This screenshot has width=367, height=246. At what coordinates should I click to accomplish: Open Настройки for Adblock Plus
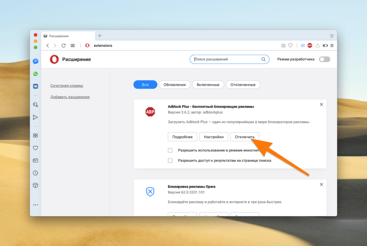coord(214,137)
